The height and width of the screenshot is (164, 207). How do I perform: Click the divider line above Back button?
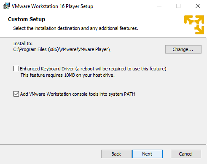click(x=103, y=144)
